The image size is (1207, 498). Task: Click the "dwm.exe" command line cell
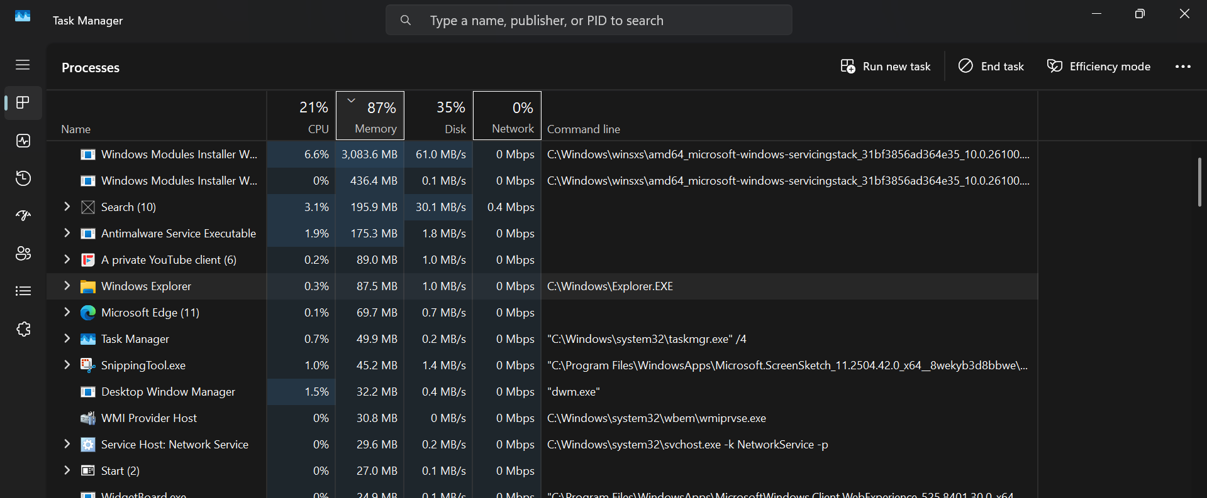coord(574,392)
